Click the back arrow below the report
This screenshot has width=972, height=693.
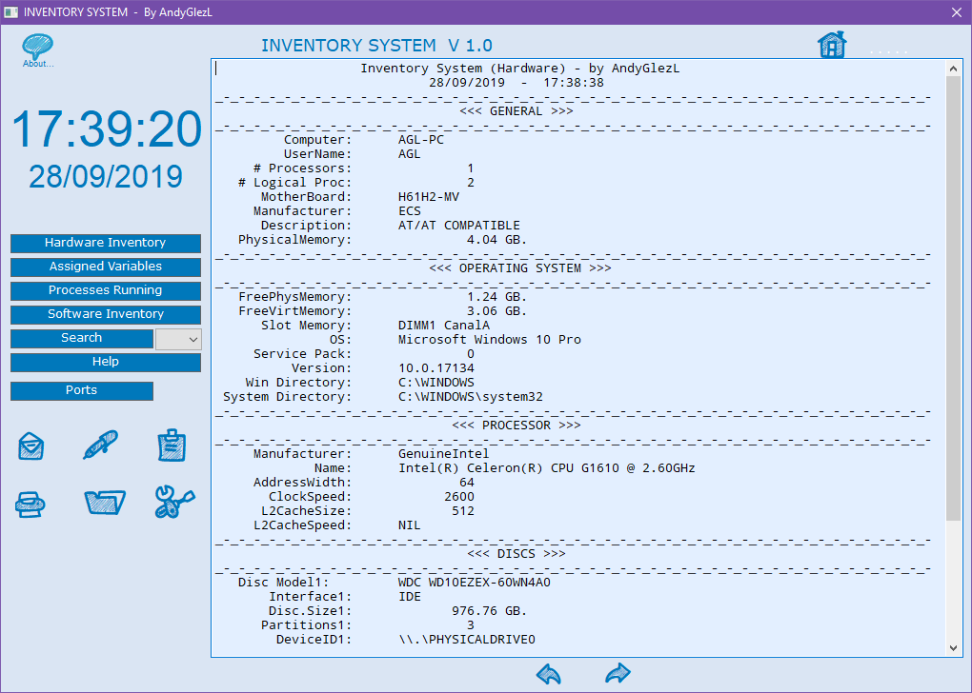pos(548,673)
